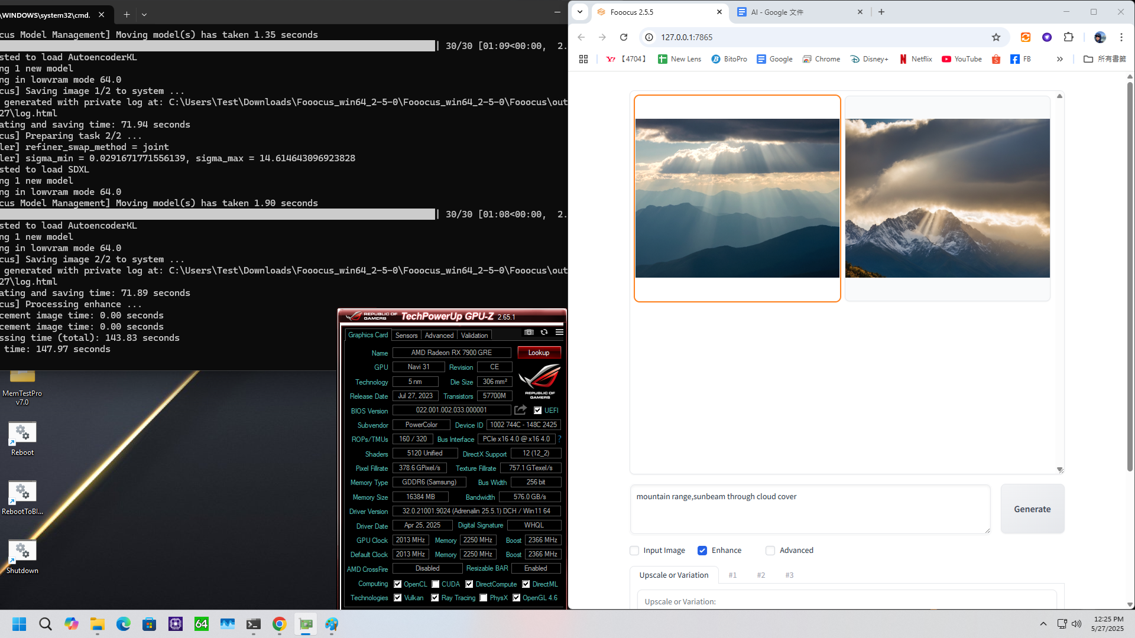The image size is (1135, 638).
Task: Click the site info icon in address bar
Action: (x=649, y=37)
